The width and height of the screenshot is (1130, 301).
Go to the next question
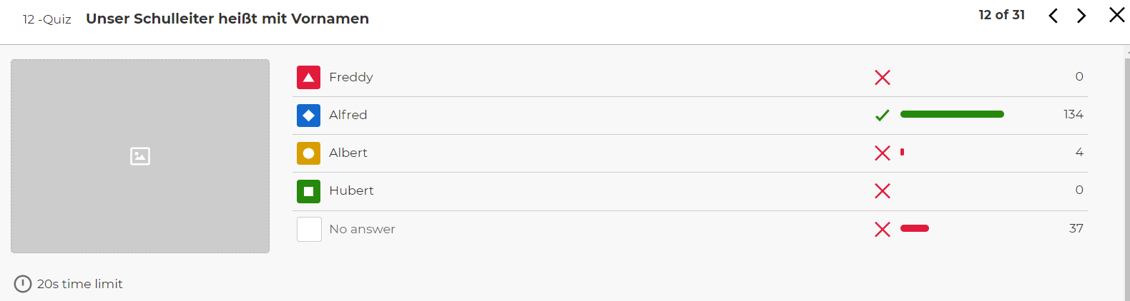click(1081, 16)
